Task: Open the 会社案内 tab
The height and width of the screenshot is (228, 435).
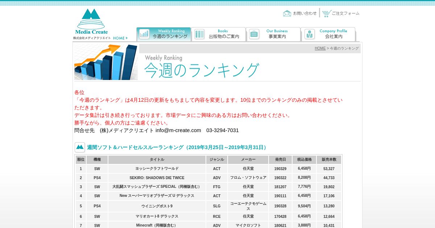Action: pyautogui.click(x=328, y=34)
